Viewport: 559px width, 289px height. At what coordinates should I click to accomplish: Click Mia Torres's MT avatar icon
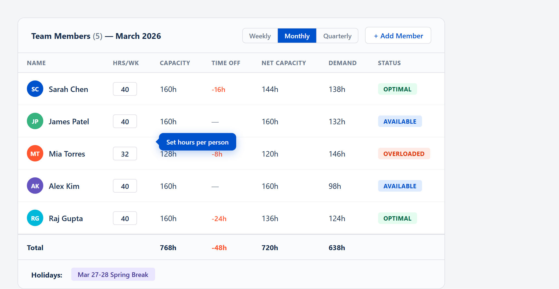pyautogui.click(x=35, y=153)
